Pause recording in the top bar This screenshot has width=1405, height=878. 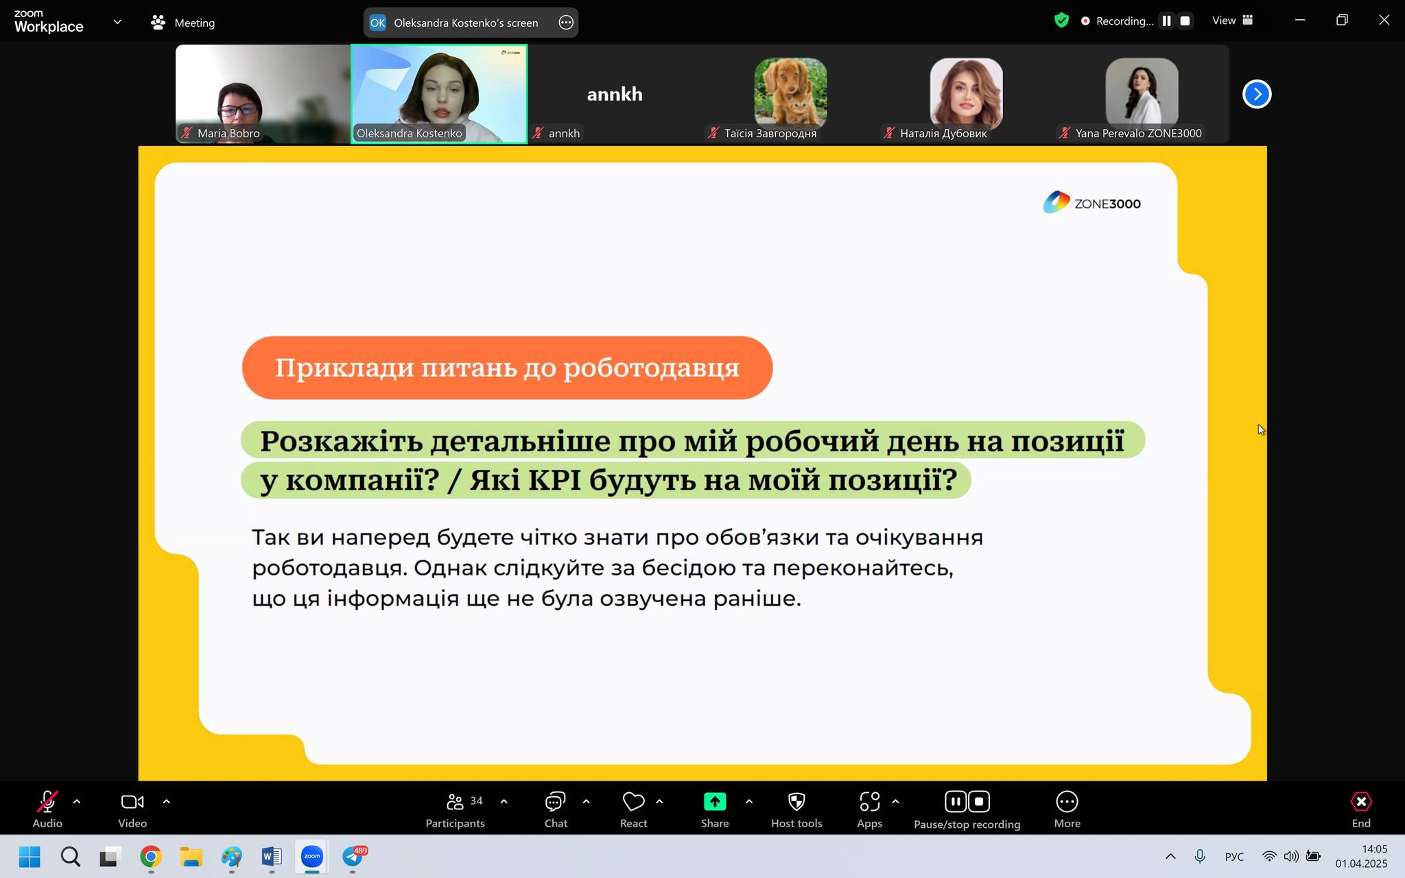coord(1166,21)
